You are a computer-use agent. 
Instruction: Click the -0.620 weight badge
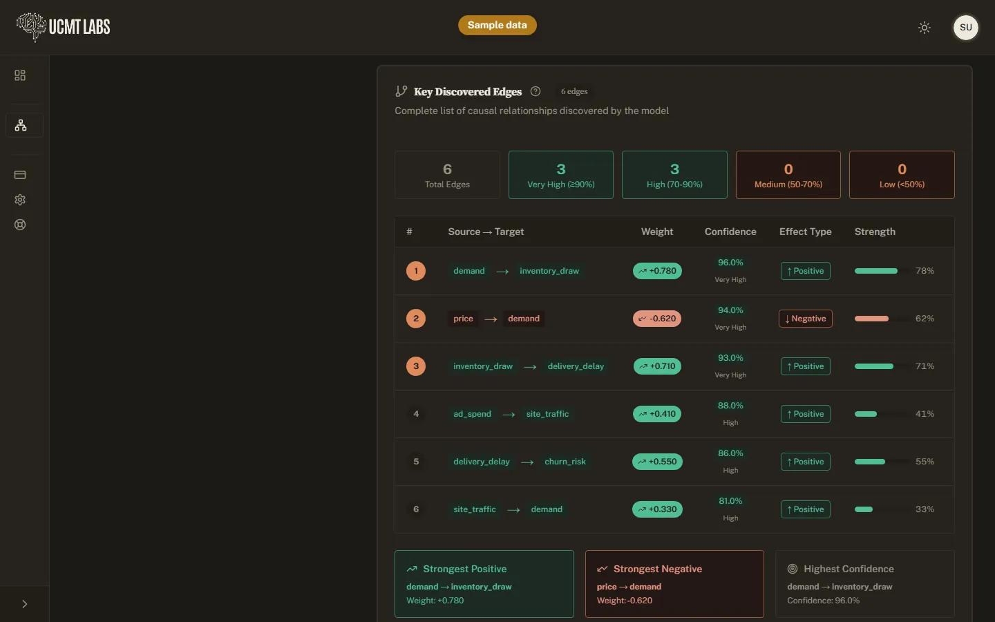pos(657,319)
